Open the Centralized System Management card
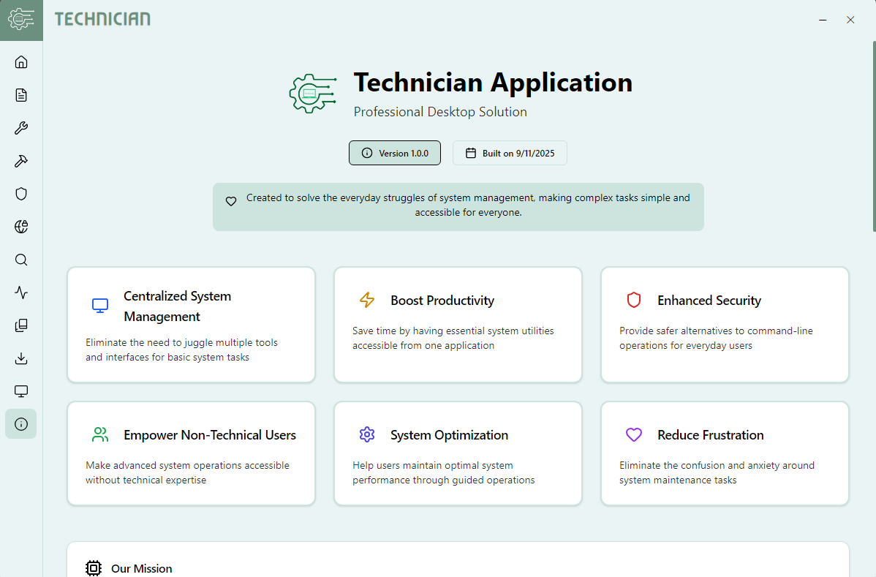The width and height of the screenshot is (876, 577). click(191, 324)
